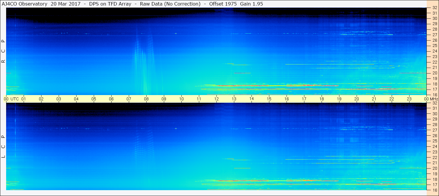Click the MHz unit label on time axis
439x196 pixels.
434,99
